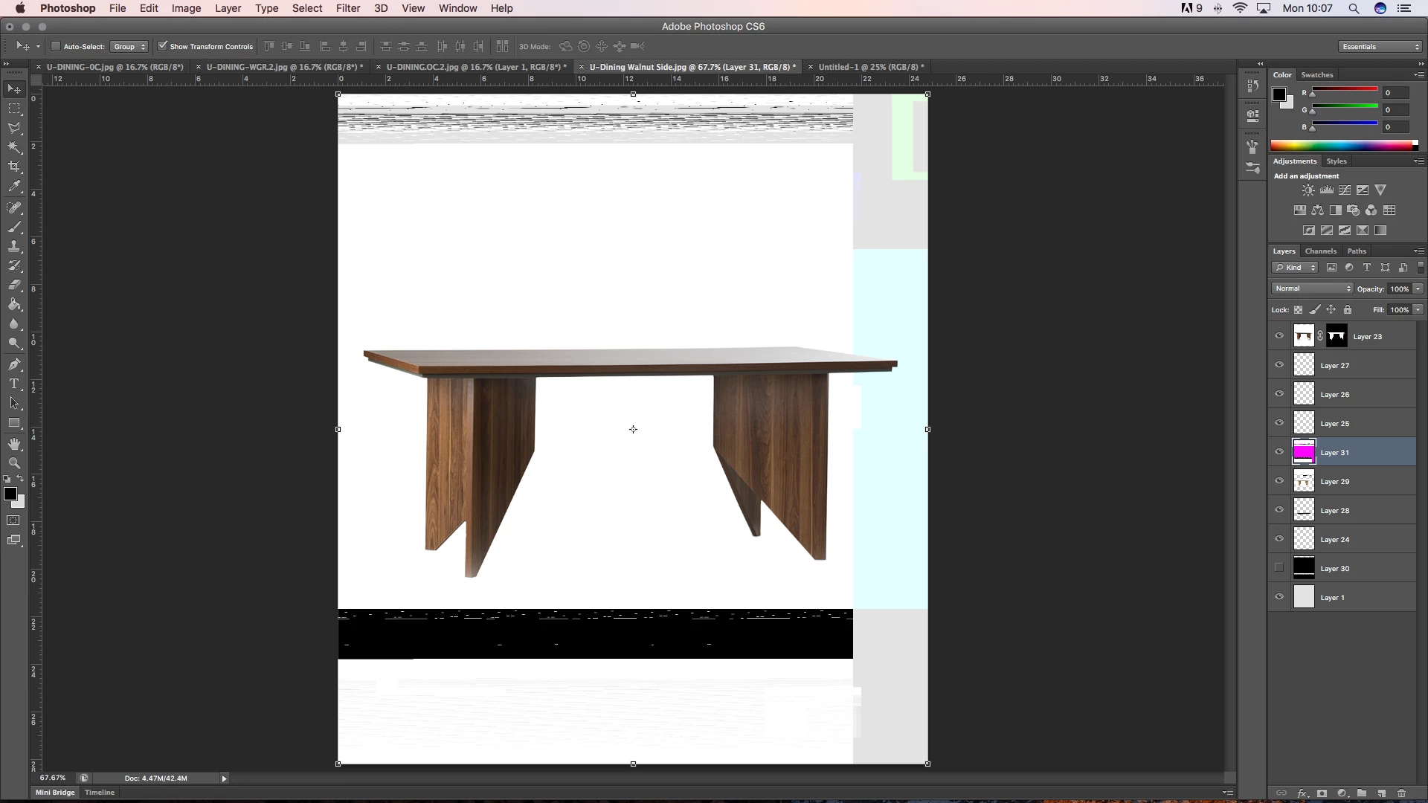Open the blend mode Normal dropdown
Viewport: 1428px width, 803px height.
(x=1312, y=288)
